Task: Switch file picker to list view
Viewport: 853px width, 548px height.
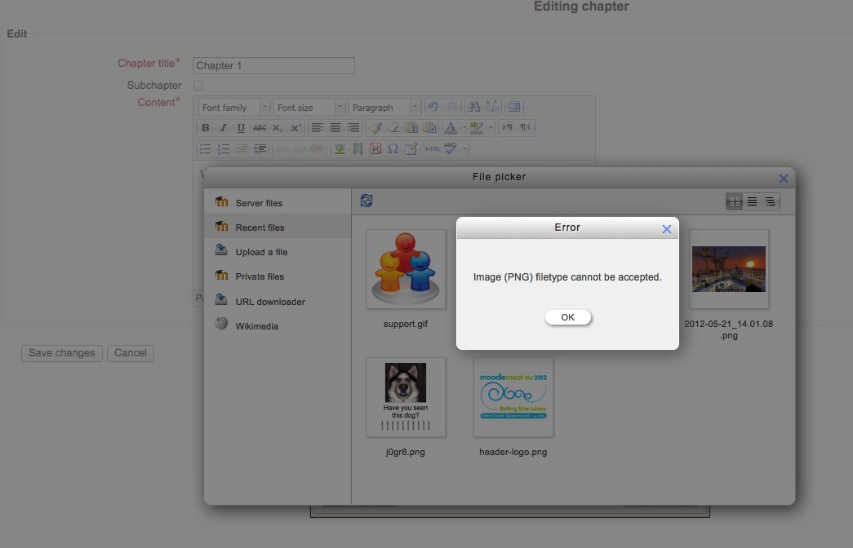Action: pos(753,201)
